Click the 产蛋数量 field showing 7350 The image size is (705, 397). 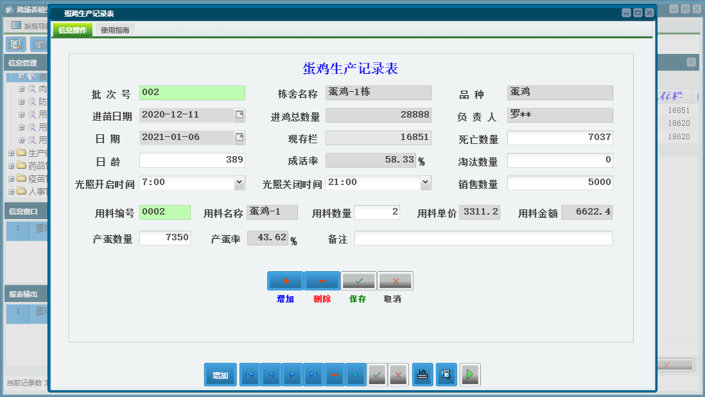(x=165, y=238)
